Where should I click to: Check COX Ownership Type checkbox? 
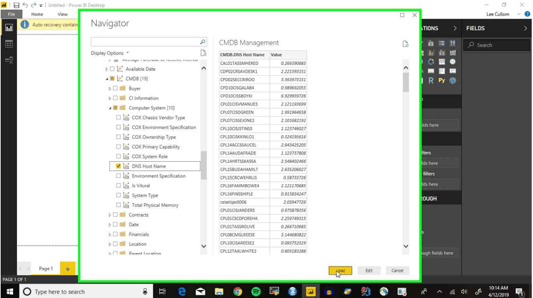coord(119,137)
